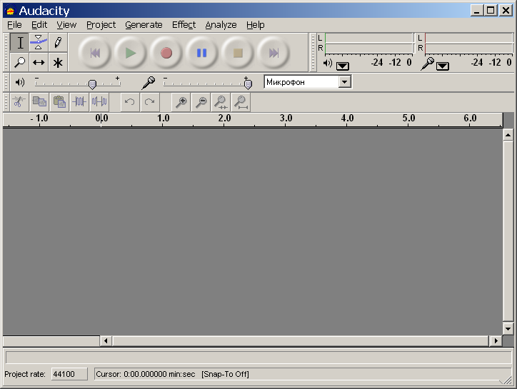
Task: Open the Микрофон input source dropdown
Action: 345,82
